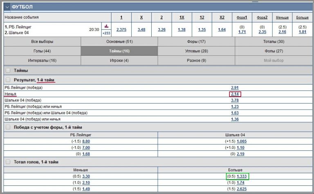Show the Игроки (4) markets tab

pyautogui.click(x=119, y=60)
